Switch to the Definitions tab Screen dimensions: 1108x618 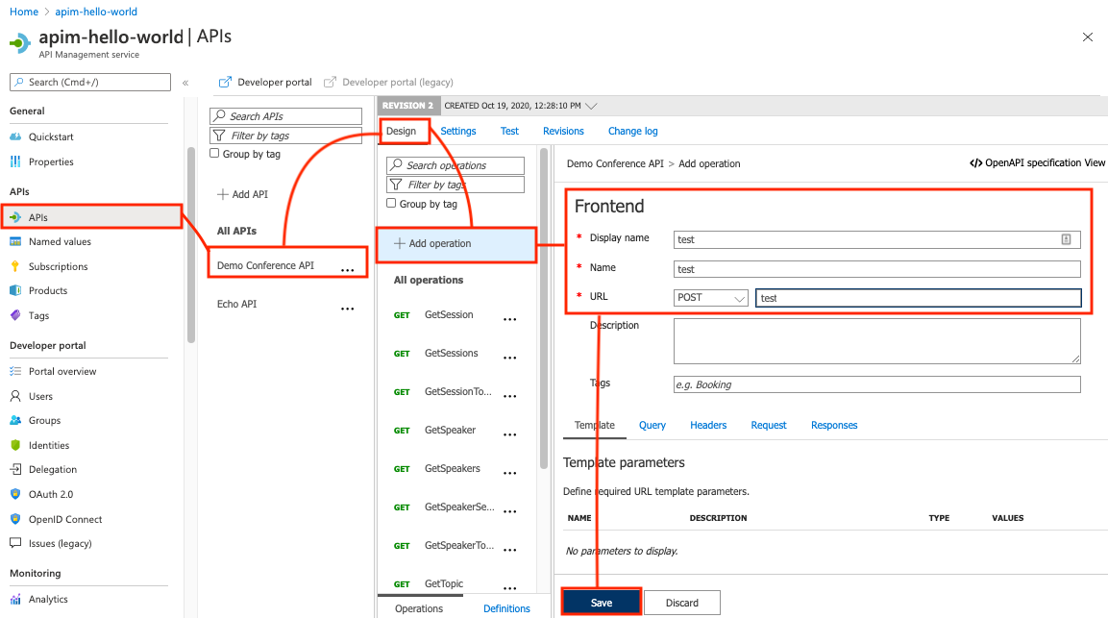(506, 608)
